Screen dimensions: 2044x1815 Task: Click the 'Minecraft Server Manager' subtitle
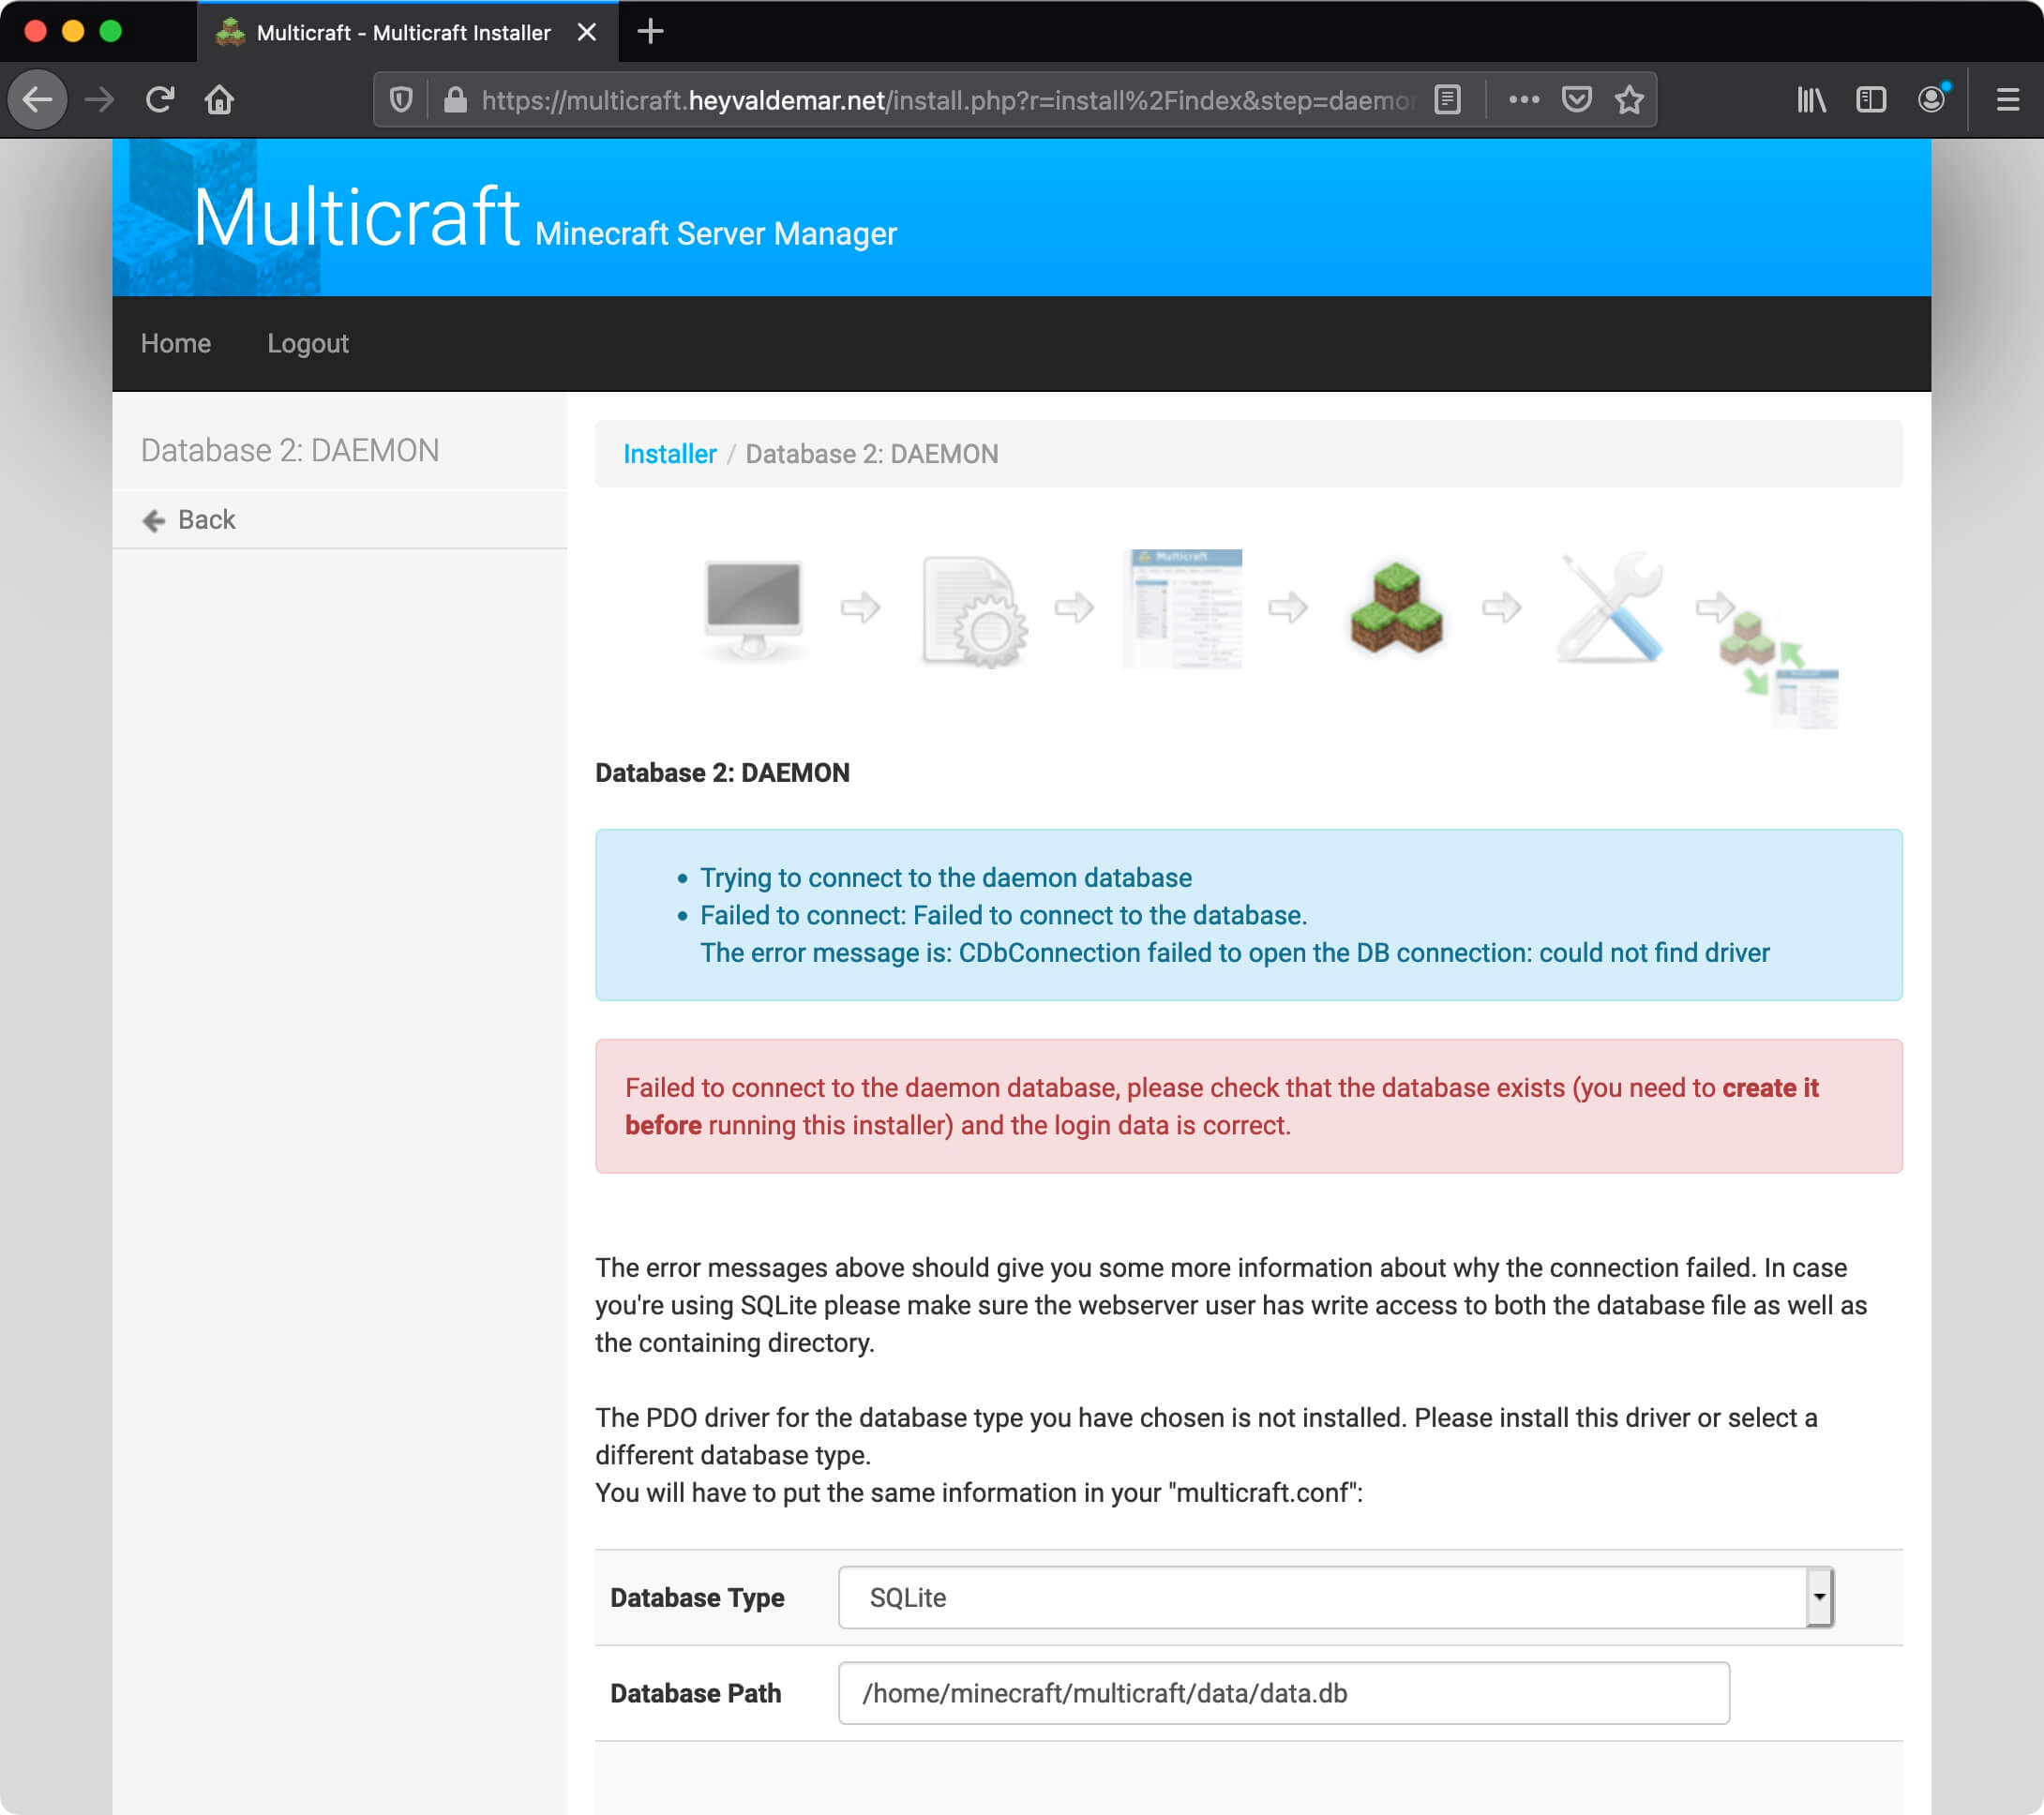coord(716,233)
